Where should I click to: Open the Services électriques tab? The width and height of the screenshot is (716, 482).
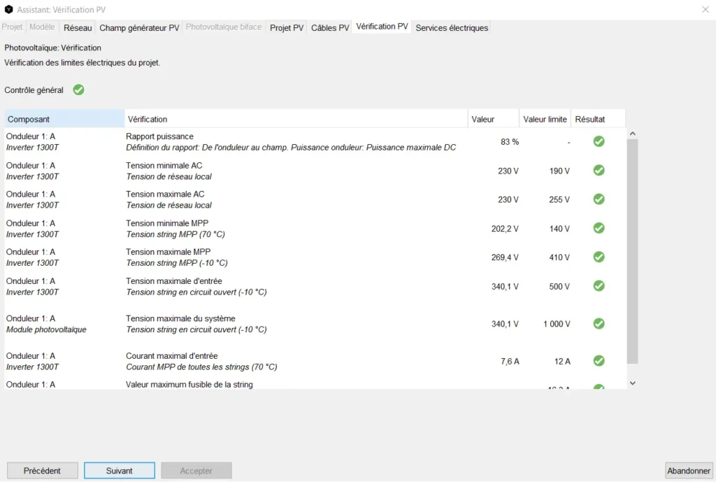click(x=452, y=28)
